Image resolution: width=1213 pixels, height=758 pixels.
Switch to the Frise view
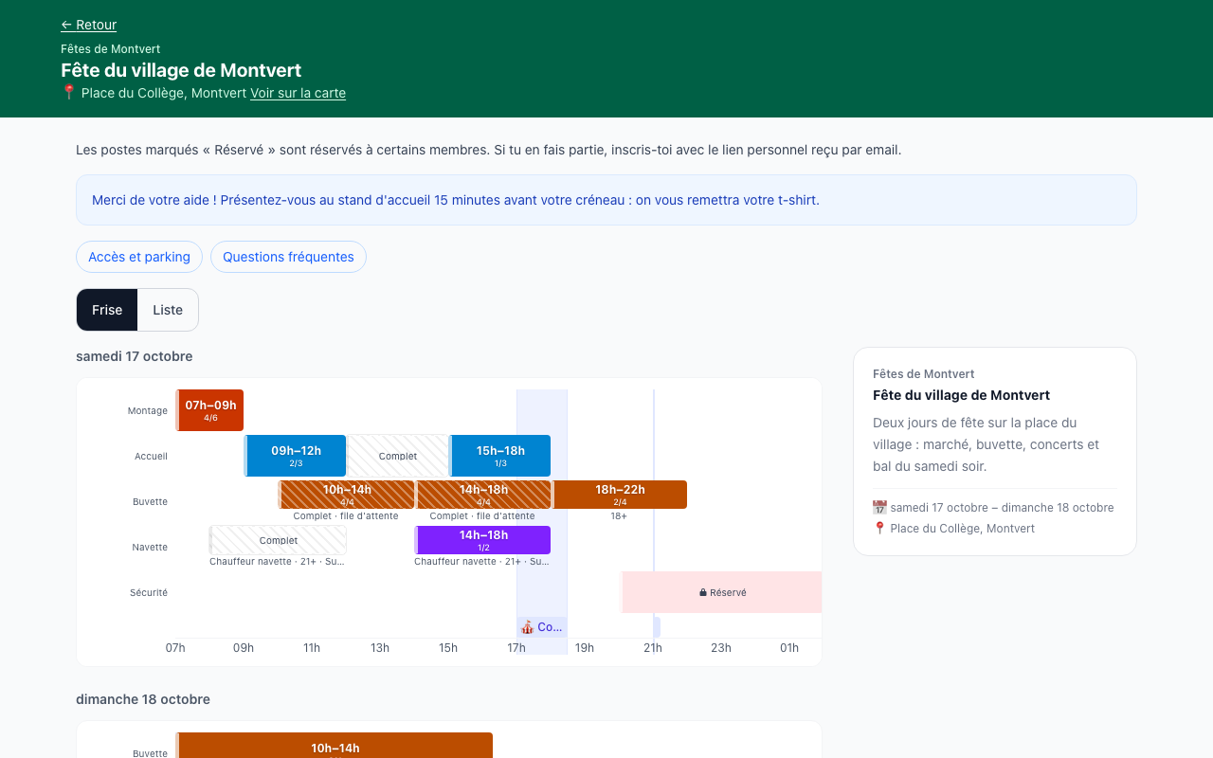(107, 310)
